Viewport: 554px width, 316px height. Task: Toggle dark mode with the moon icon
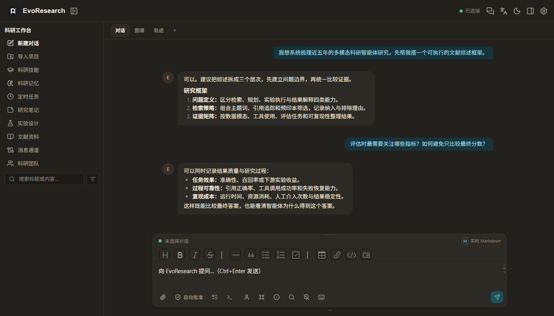517,11
